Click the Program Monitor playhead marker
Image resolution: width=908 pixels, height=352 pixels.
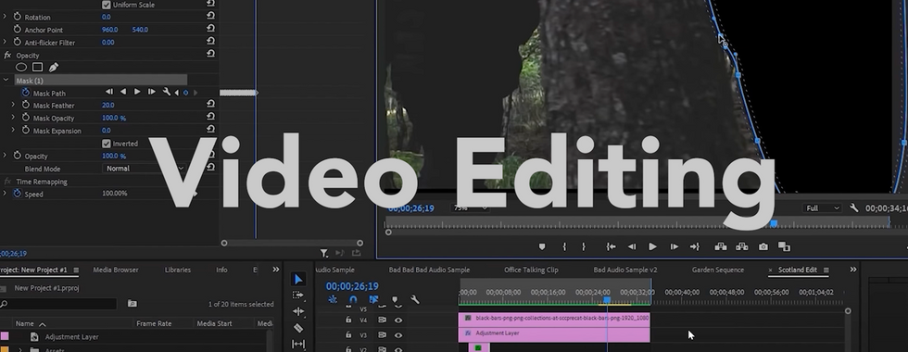tap(774, 223)
